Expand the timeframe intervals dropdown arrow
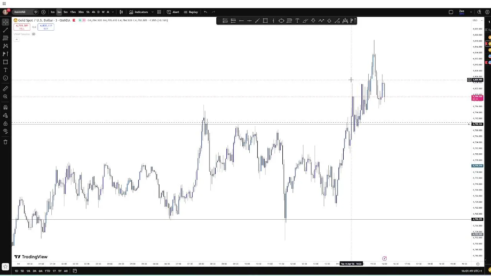The image size is (491, 276). point(112,12)
